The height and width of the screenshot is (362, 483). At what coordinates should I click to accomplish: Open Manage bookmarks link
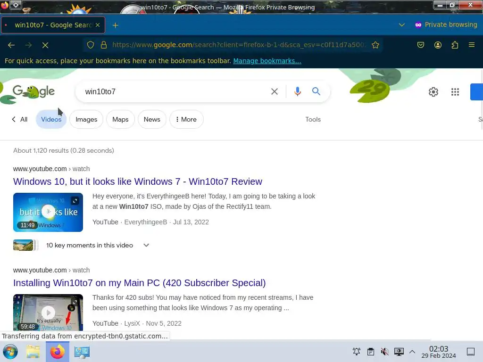coord(267,61)
